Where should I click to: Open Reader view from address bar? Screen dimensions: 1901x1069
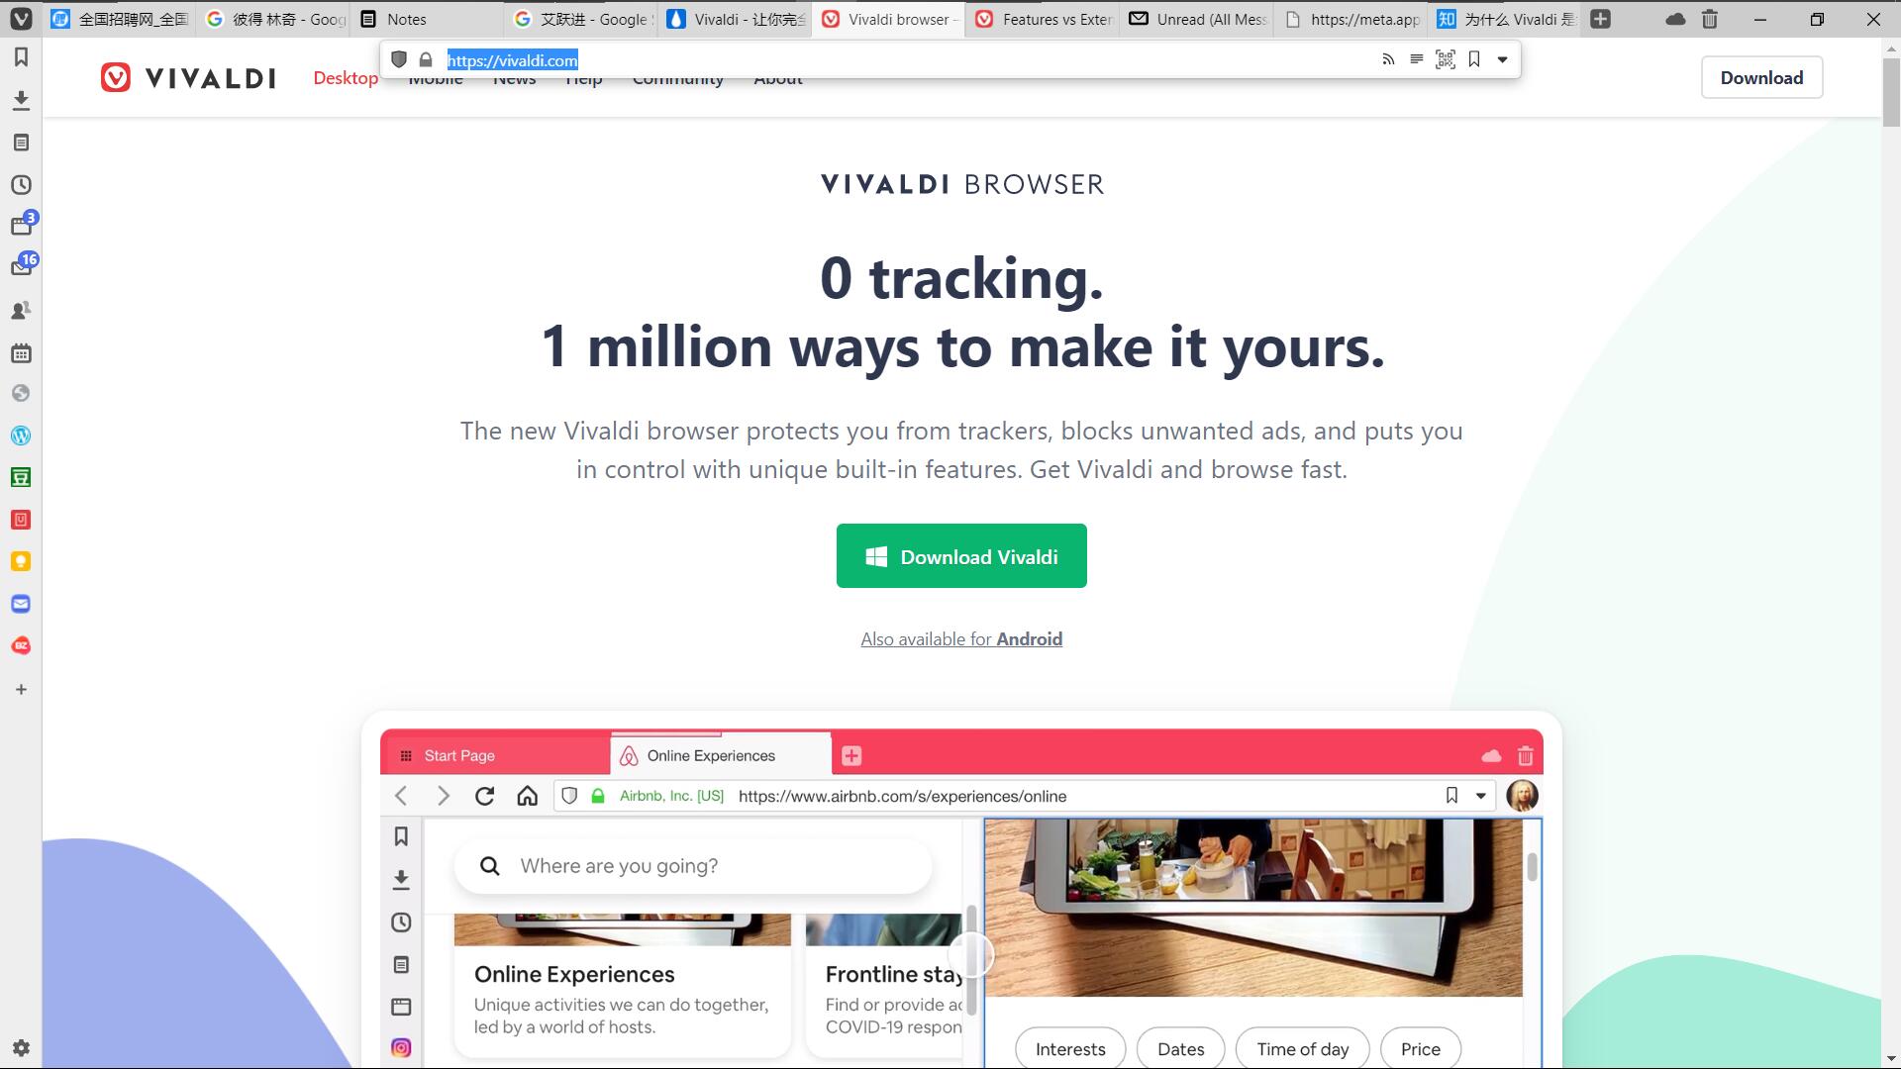(x=1416, y=59)
